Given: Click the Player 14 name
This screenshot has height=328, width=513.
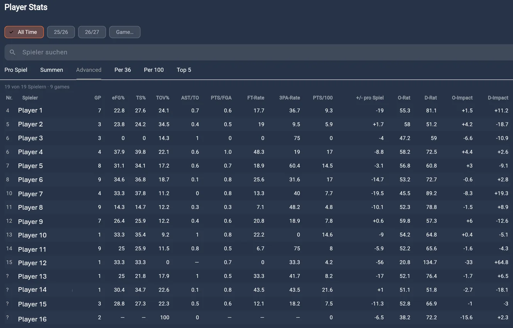Looking at the screenshot, I should point(32,290).
